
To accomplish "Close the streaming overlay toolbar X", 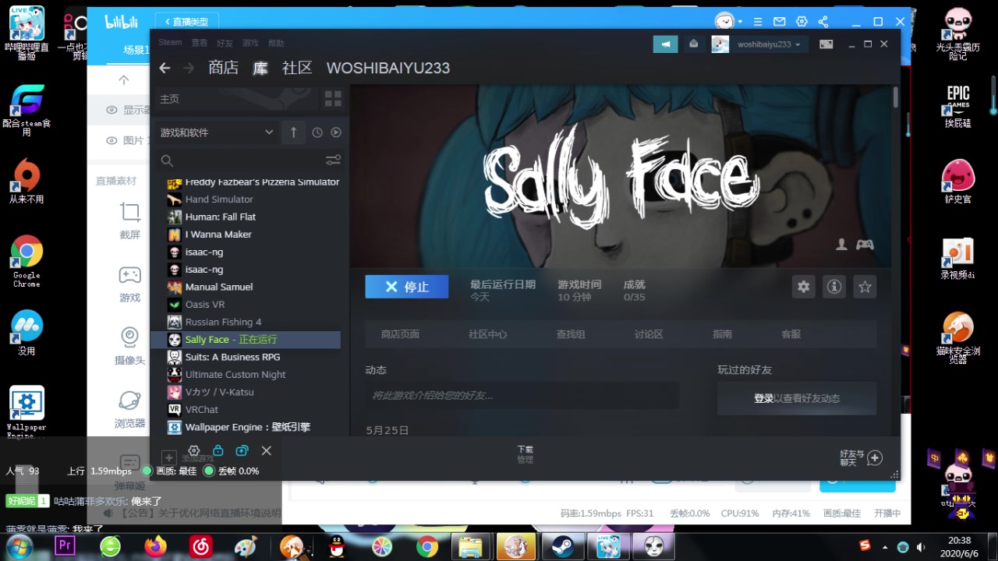I will pos(267,450).
